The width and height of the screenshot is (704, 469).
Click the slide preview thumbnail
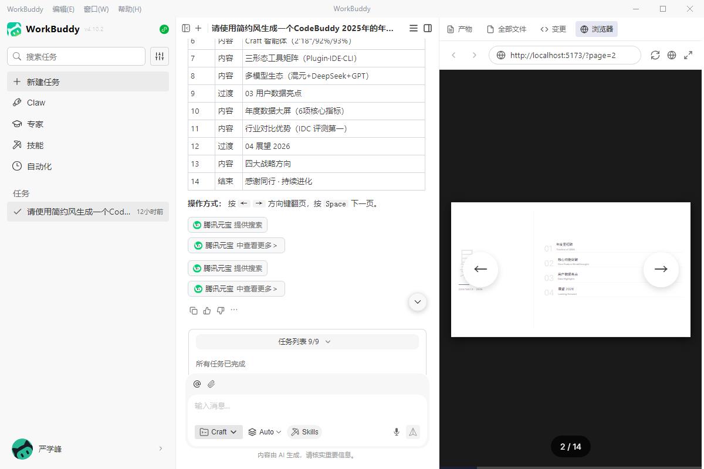click(x=571, y=270)
